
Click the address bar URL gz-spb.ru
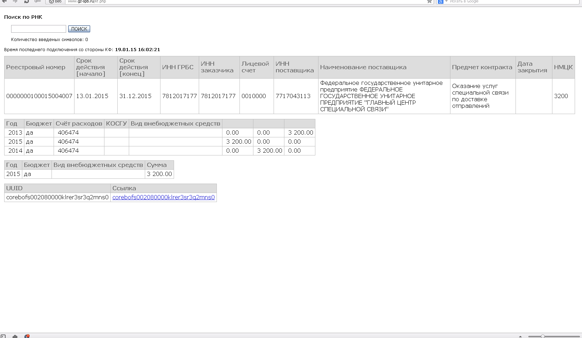87,1
